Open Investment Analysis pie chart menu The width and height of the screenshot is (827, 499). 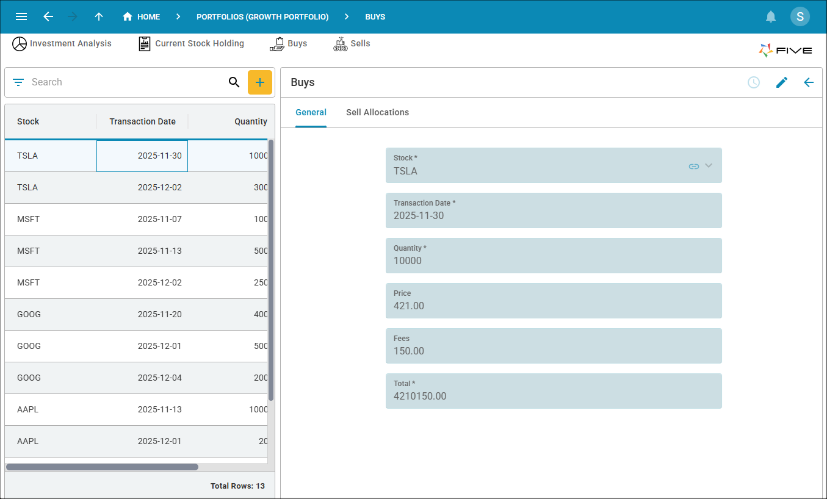62,43
